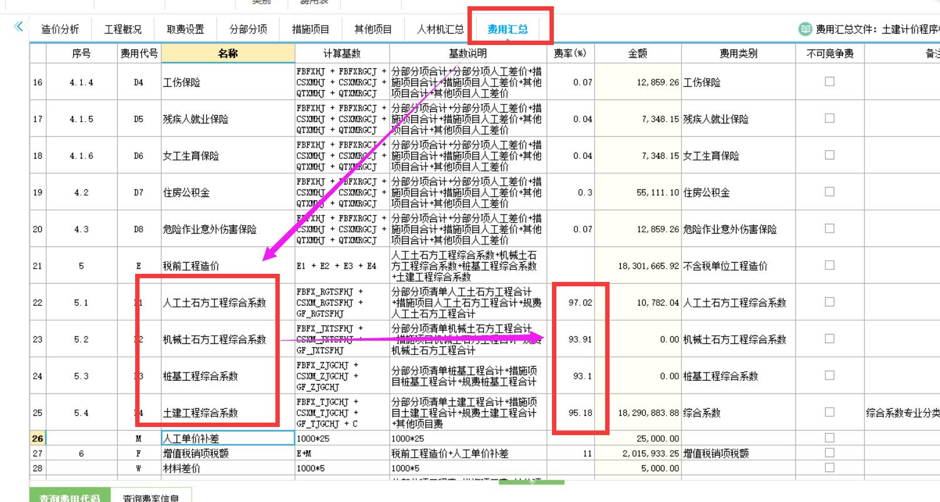Screen dimensions: 940x502
Task: Select the 人工单价补差 name cell
Action: click(228, 439)
